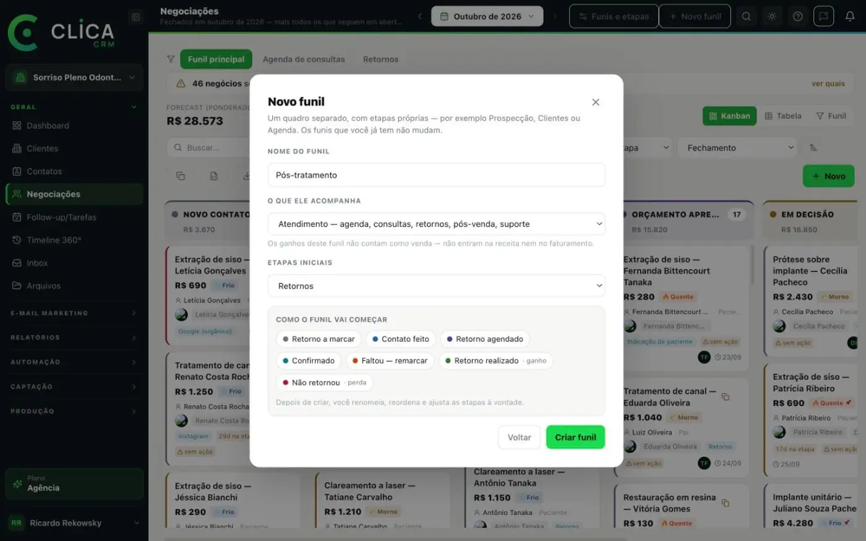Click the sort order icon next to Fechamento
This screenshot has width=866, height=541.
pos(813,148)
